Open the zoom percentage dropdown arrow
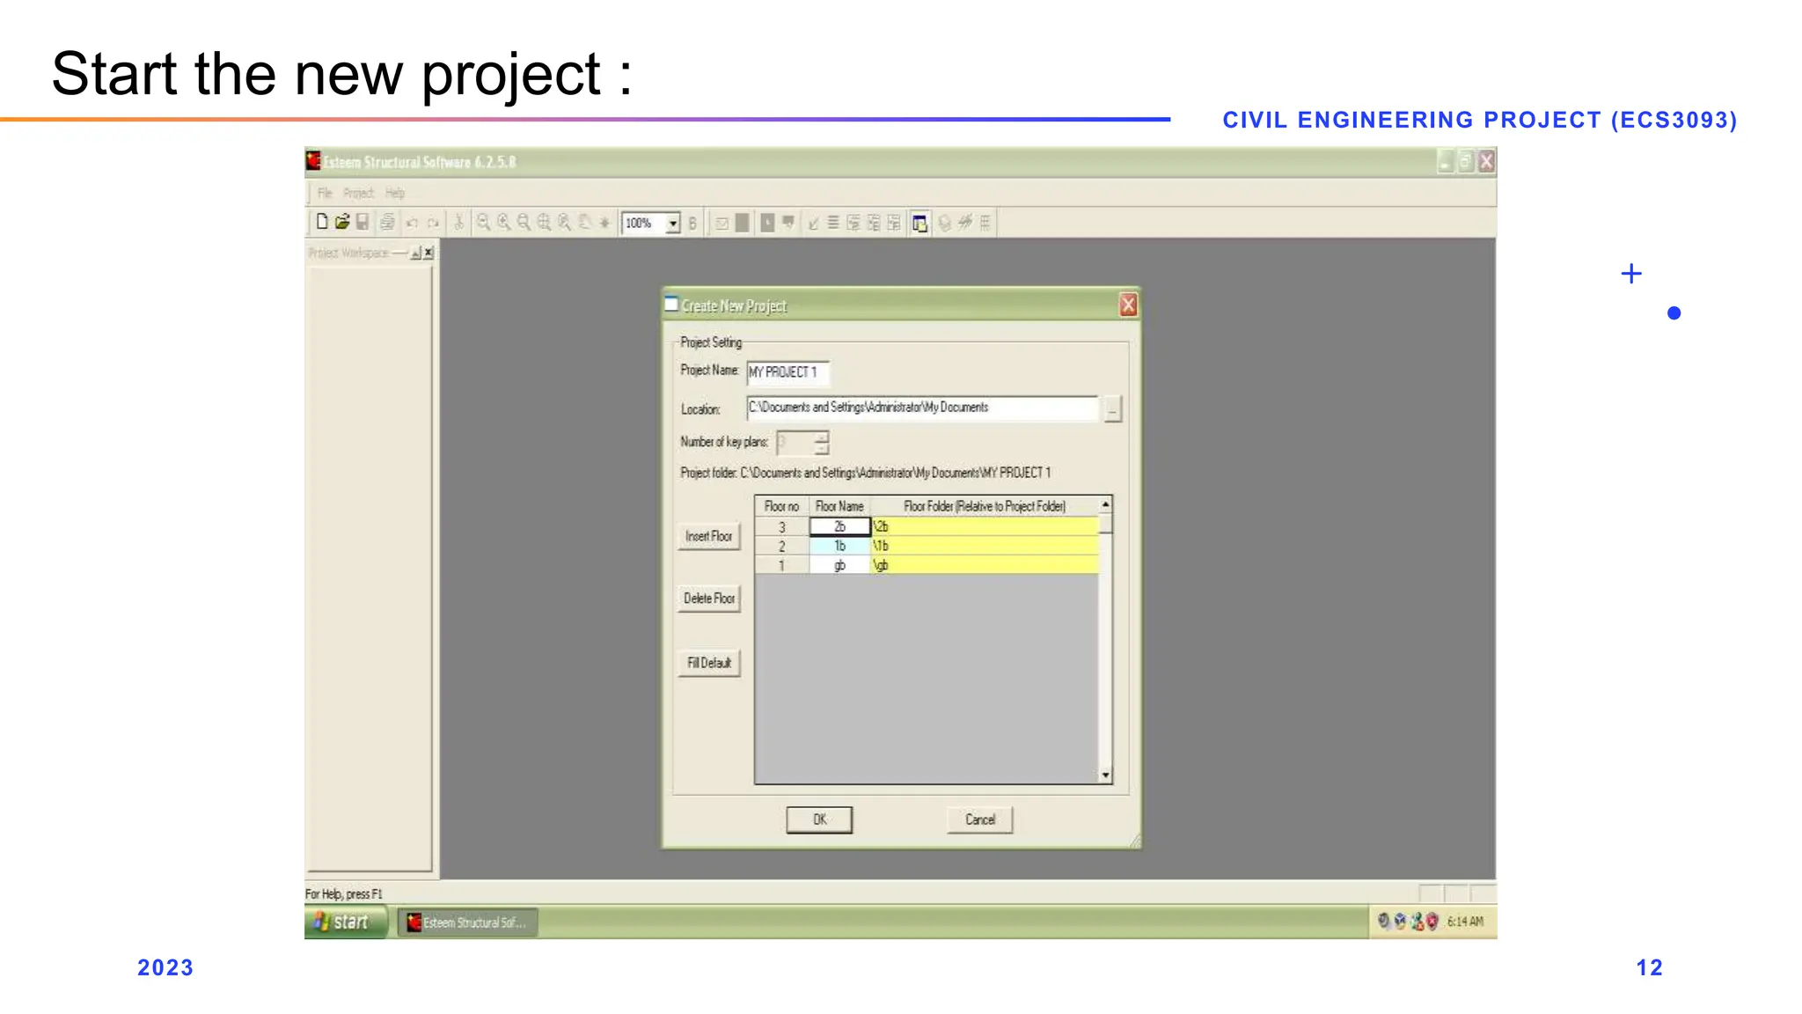 (673, 224)
